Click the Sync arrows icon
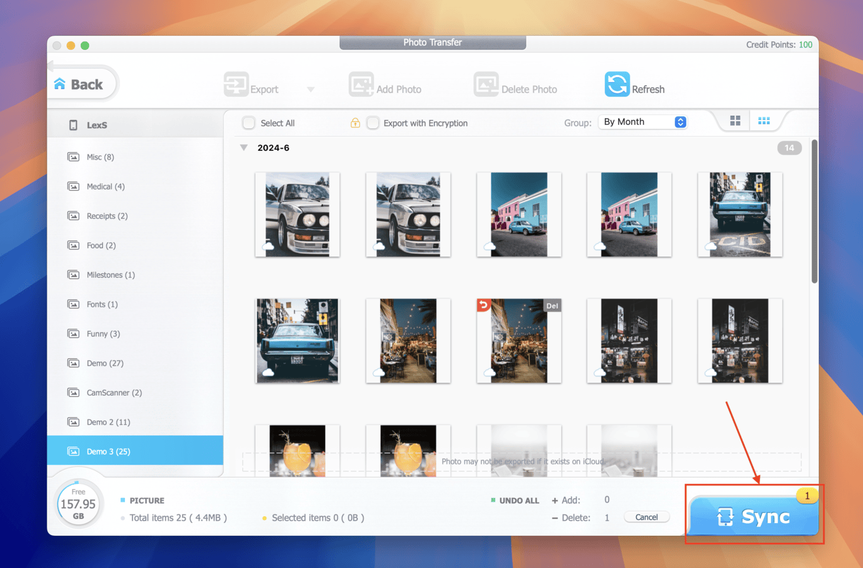The height and width of the screenshot is (568, 863). tap(725, 517)
